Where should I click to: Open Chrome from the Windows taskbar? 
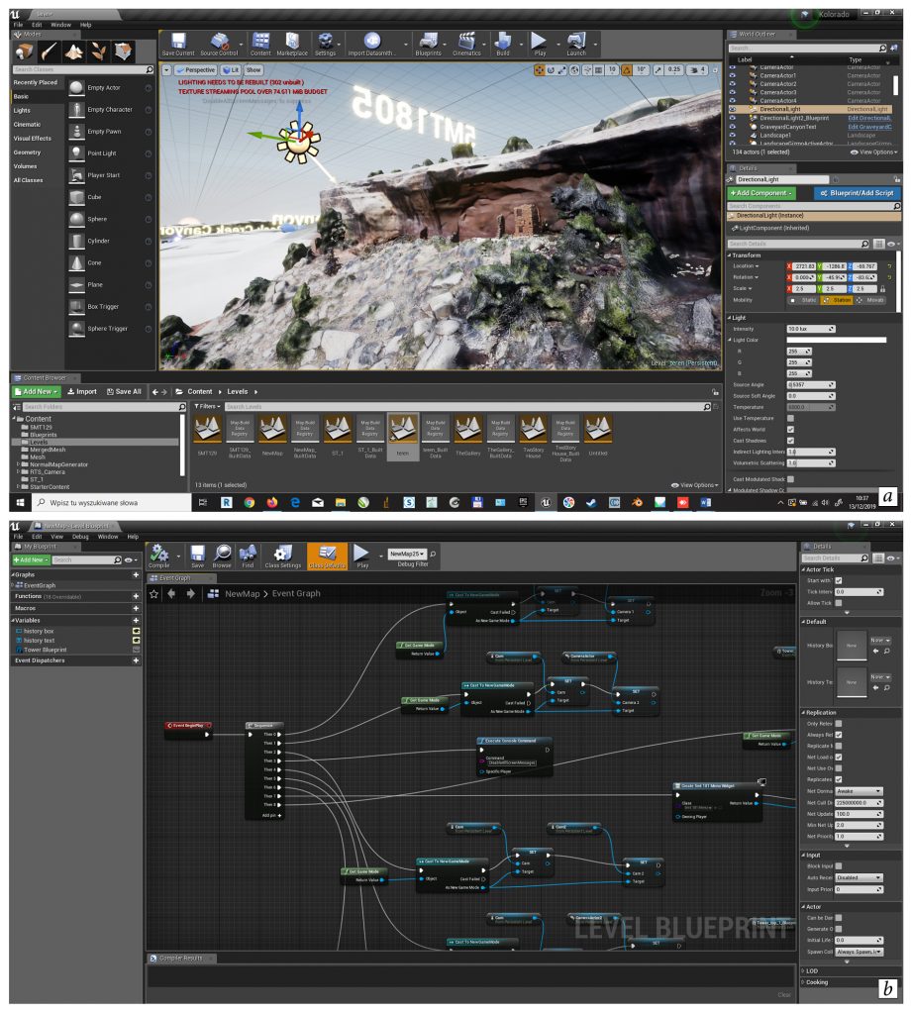pos(249,502)
